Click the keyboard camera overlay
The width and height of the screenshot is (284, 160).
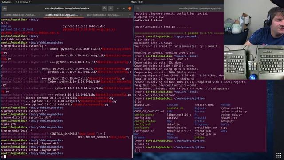(x=254, y=62)
